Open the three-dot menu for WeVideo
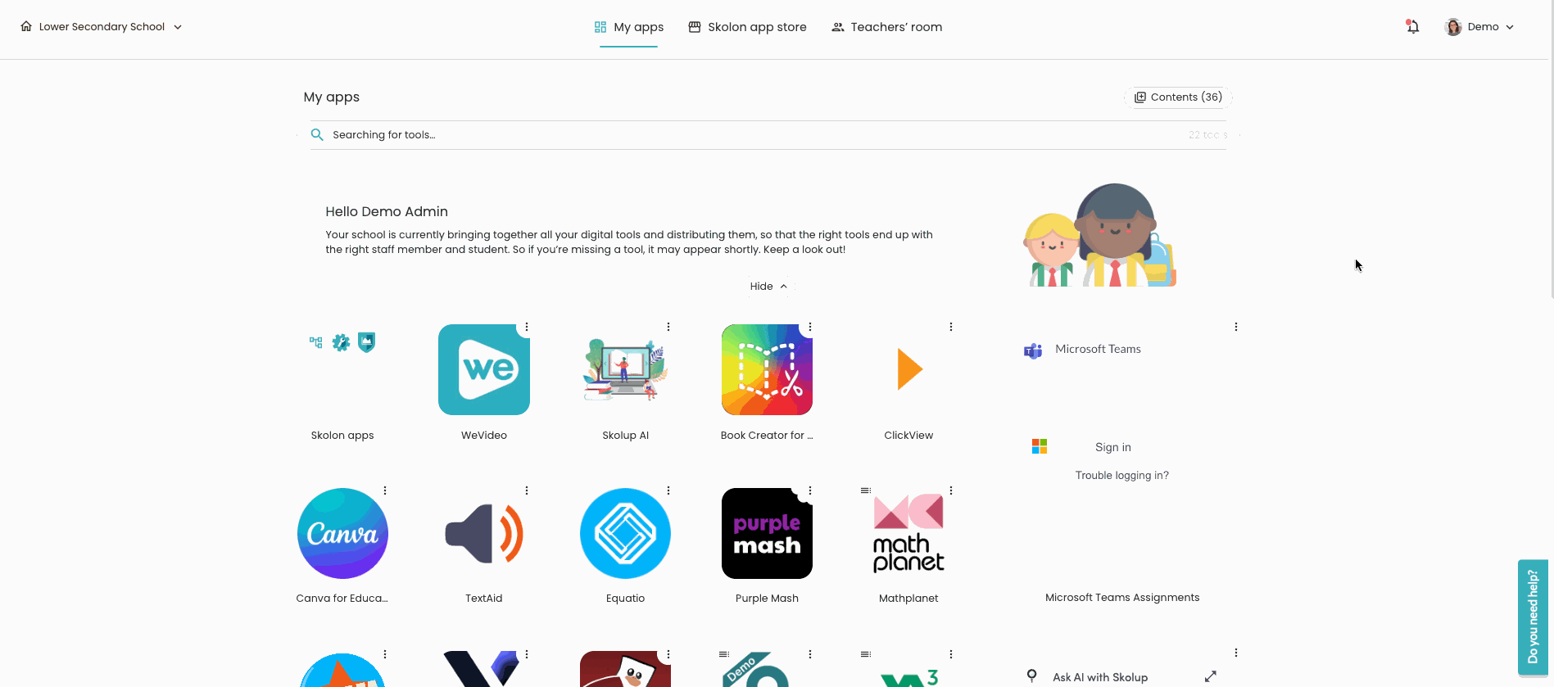The width and height of the screenshot is (1554, 687). click(527, 327)
